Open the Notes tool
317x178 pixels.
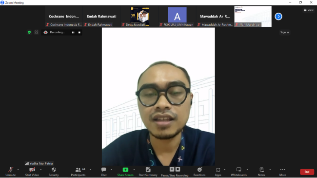[261, 172]
